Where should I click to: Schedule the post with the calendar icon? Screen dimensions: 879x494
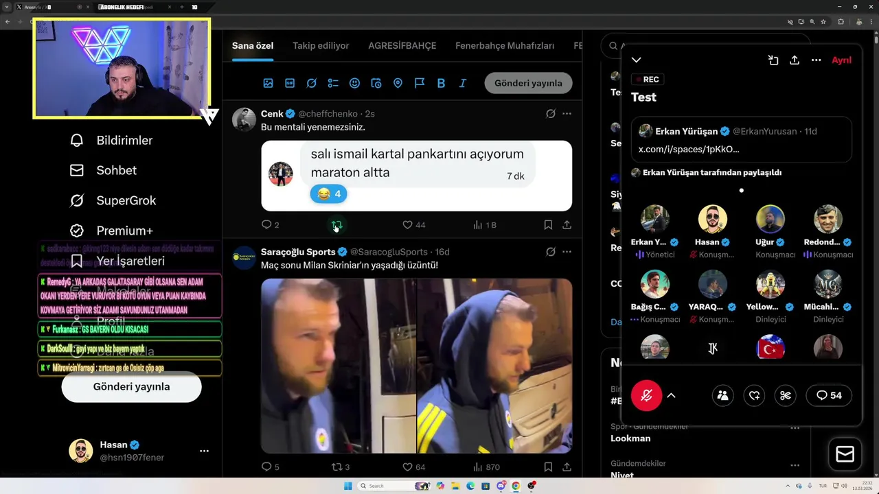(x=376, y=83)
